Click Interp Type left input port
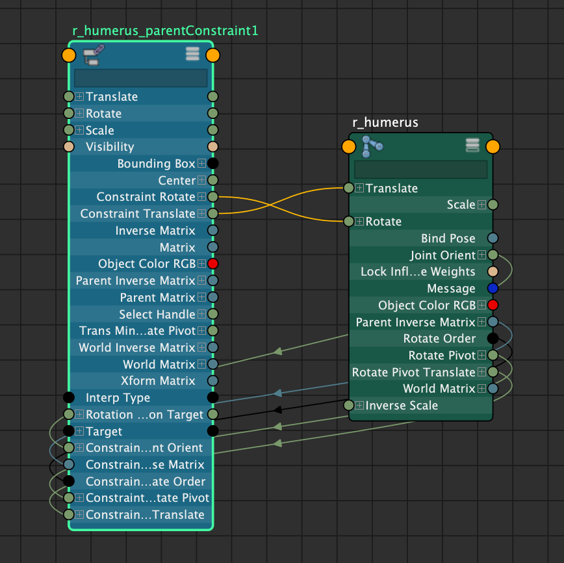 pyautogui.click(x=69, y=397)
